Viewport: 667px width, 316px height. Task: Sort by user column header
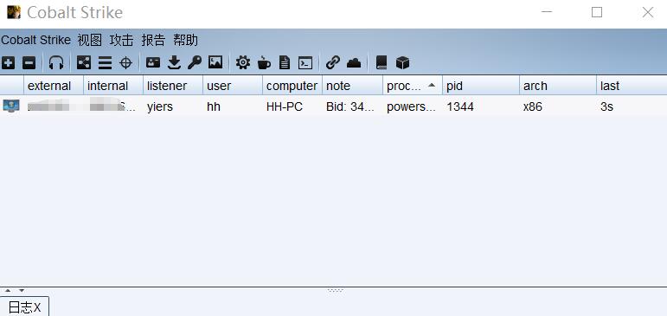[x=233, y=86]
